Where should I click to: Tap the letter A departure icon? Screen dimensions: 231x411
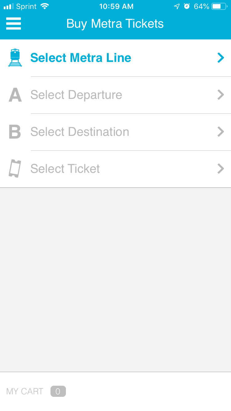click(15, 95)
